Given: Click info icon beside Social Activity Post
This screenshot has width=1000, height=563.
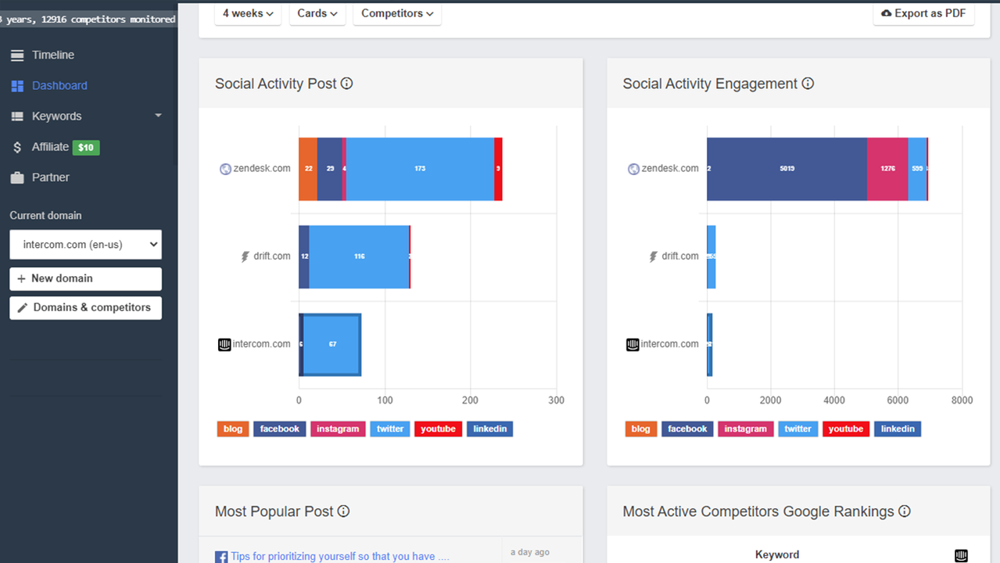Looking at the screenshot, I should point(347,84).
